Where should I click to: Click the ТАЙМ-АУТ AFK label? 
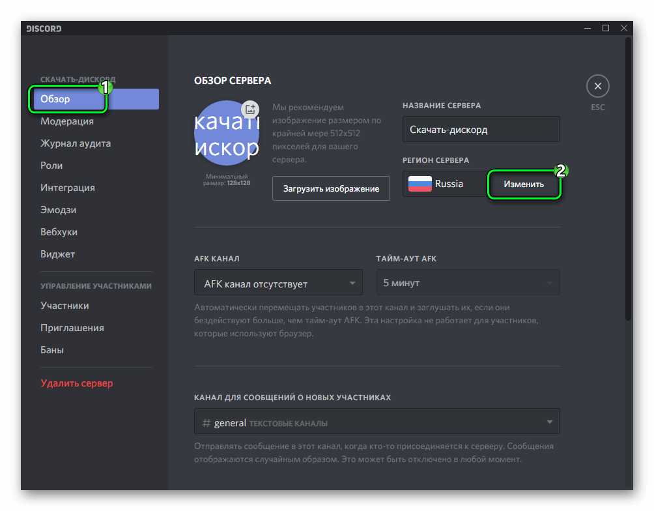tap(406, 259)
